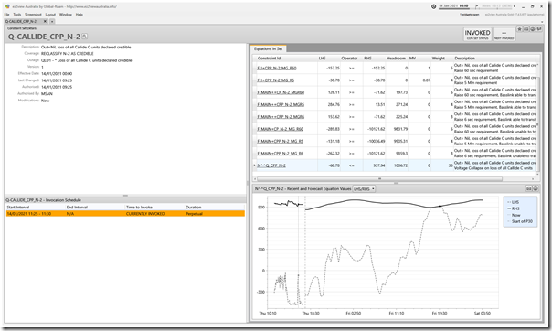Viewport: 552px width, 331px height.
Task: Sort by the Operator column header
Action: [x=349, y=59]
